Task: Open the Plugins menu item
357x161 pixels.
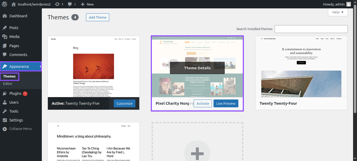Action: (x=21, y=93)
